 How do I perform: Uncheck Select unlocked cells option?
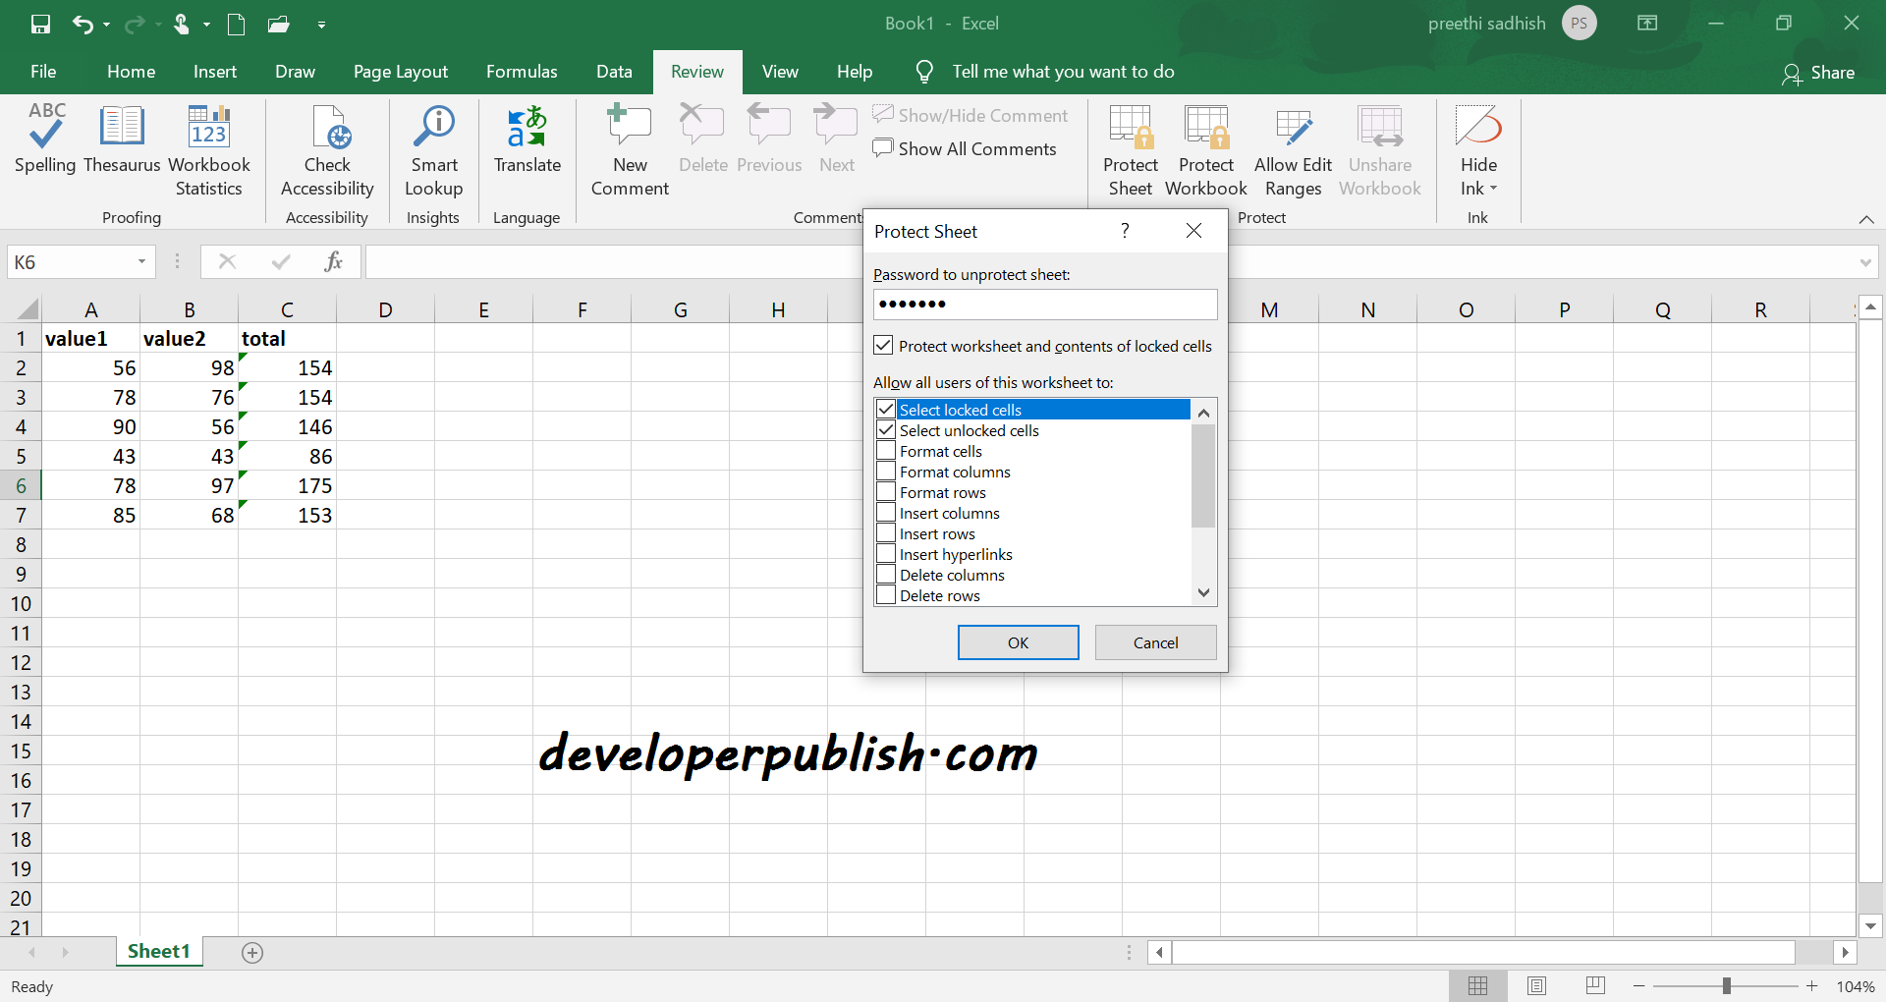click(x=886, y=430)
